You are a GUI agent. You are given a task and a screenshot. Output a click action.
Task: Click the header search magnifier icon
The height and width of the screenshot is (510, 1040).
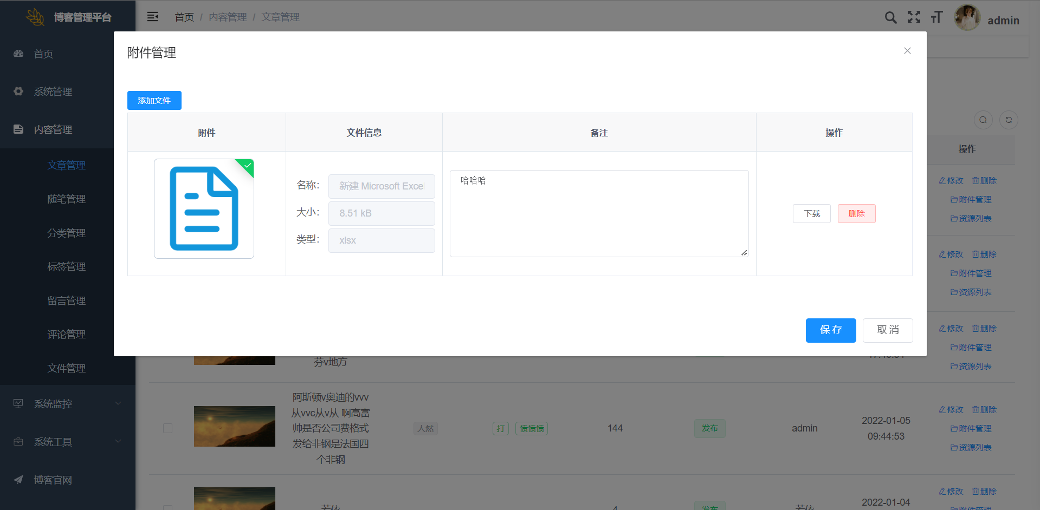point(890,17)
